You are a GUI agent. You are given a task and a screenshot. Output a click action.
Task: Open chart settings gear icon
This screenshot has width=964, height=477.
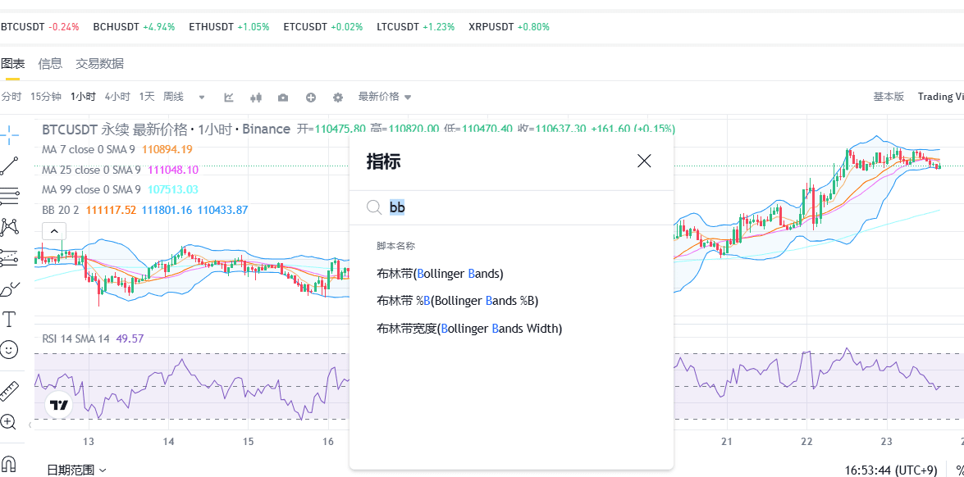(337, 97)
